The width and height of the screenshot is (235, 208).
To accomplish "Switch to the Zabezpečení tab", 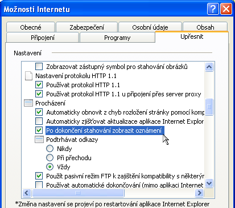I will pos(86,27).
